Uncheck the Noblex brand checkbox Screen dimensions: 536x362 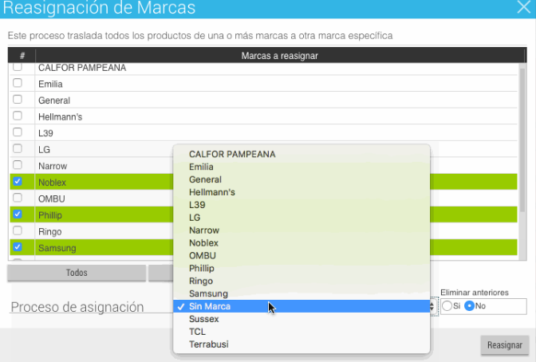click(x=18, y=182)
